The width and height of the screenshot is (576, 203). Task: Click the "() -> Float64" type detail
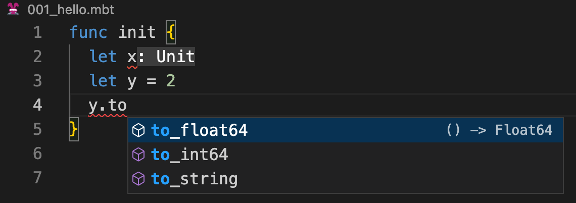[x=499, y=131]
